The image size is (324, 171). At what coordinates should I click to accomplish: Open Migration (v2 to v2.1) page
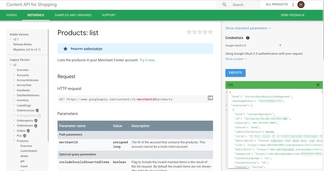click(x=27, y=50)
